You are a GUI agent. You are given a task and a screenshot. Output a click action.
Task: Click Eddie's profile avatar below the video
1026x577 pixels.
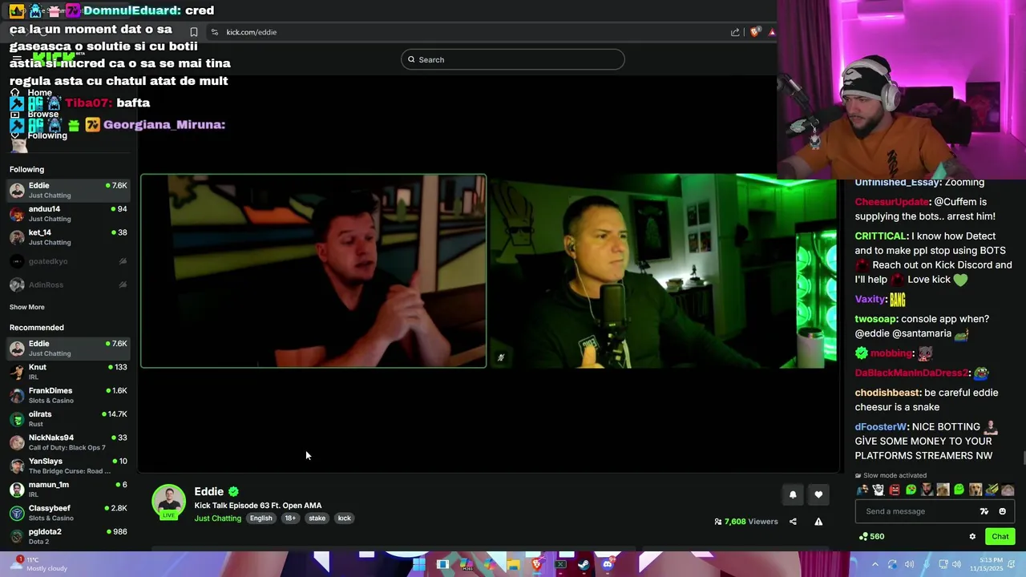point(168,501)
